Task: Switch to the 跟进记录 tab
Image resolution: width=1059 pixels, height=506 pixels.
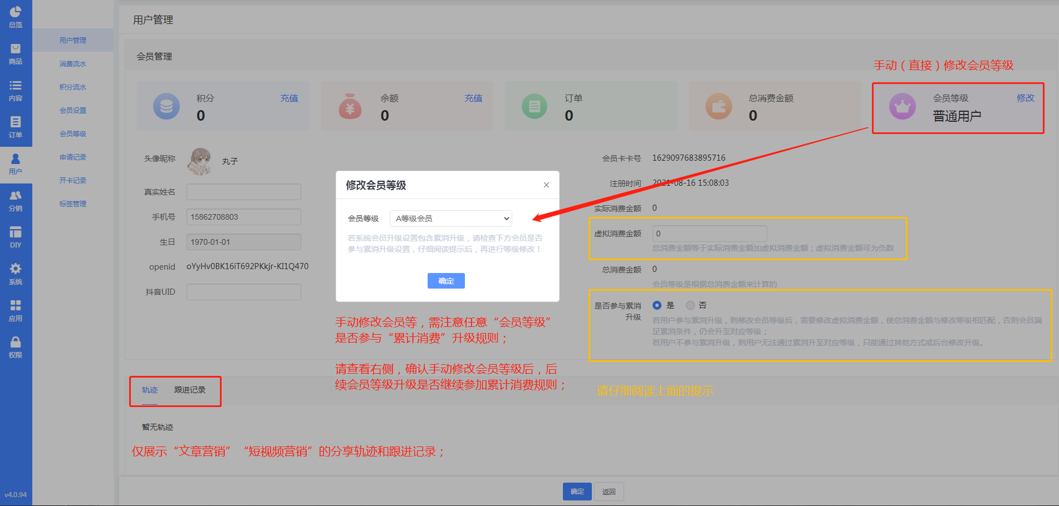Action: click(190, 390)
